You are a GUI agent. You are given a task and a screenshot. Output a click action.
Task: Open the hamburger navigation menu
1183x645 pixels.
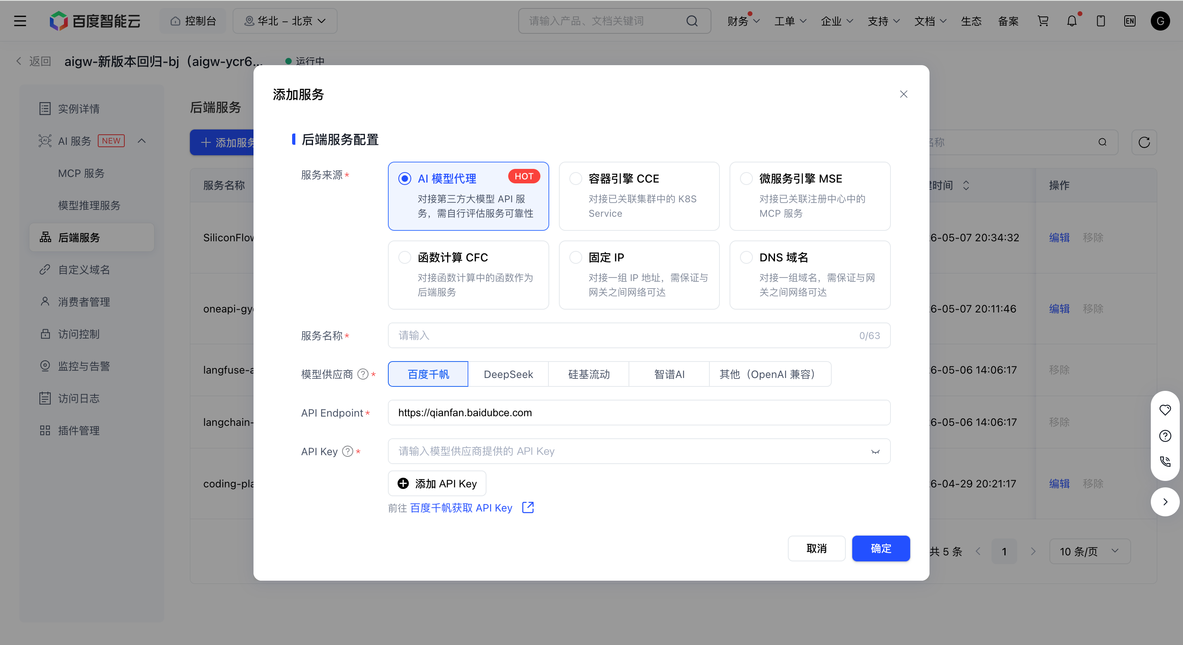(20, 21)
